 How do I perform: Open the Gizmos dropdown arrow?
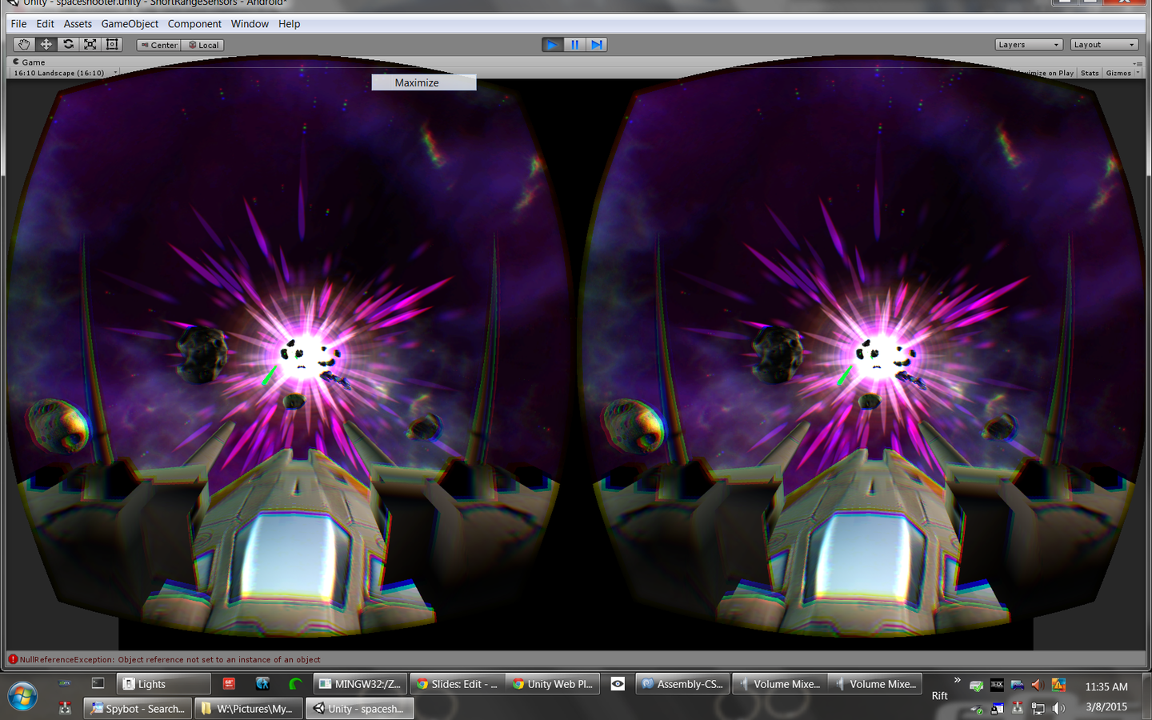[1138, 73]
